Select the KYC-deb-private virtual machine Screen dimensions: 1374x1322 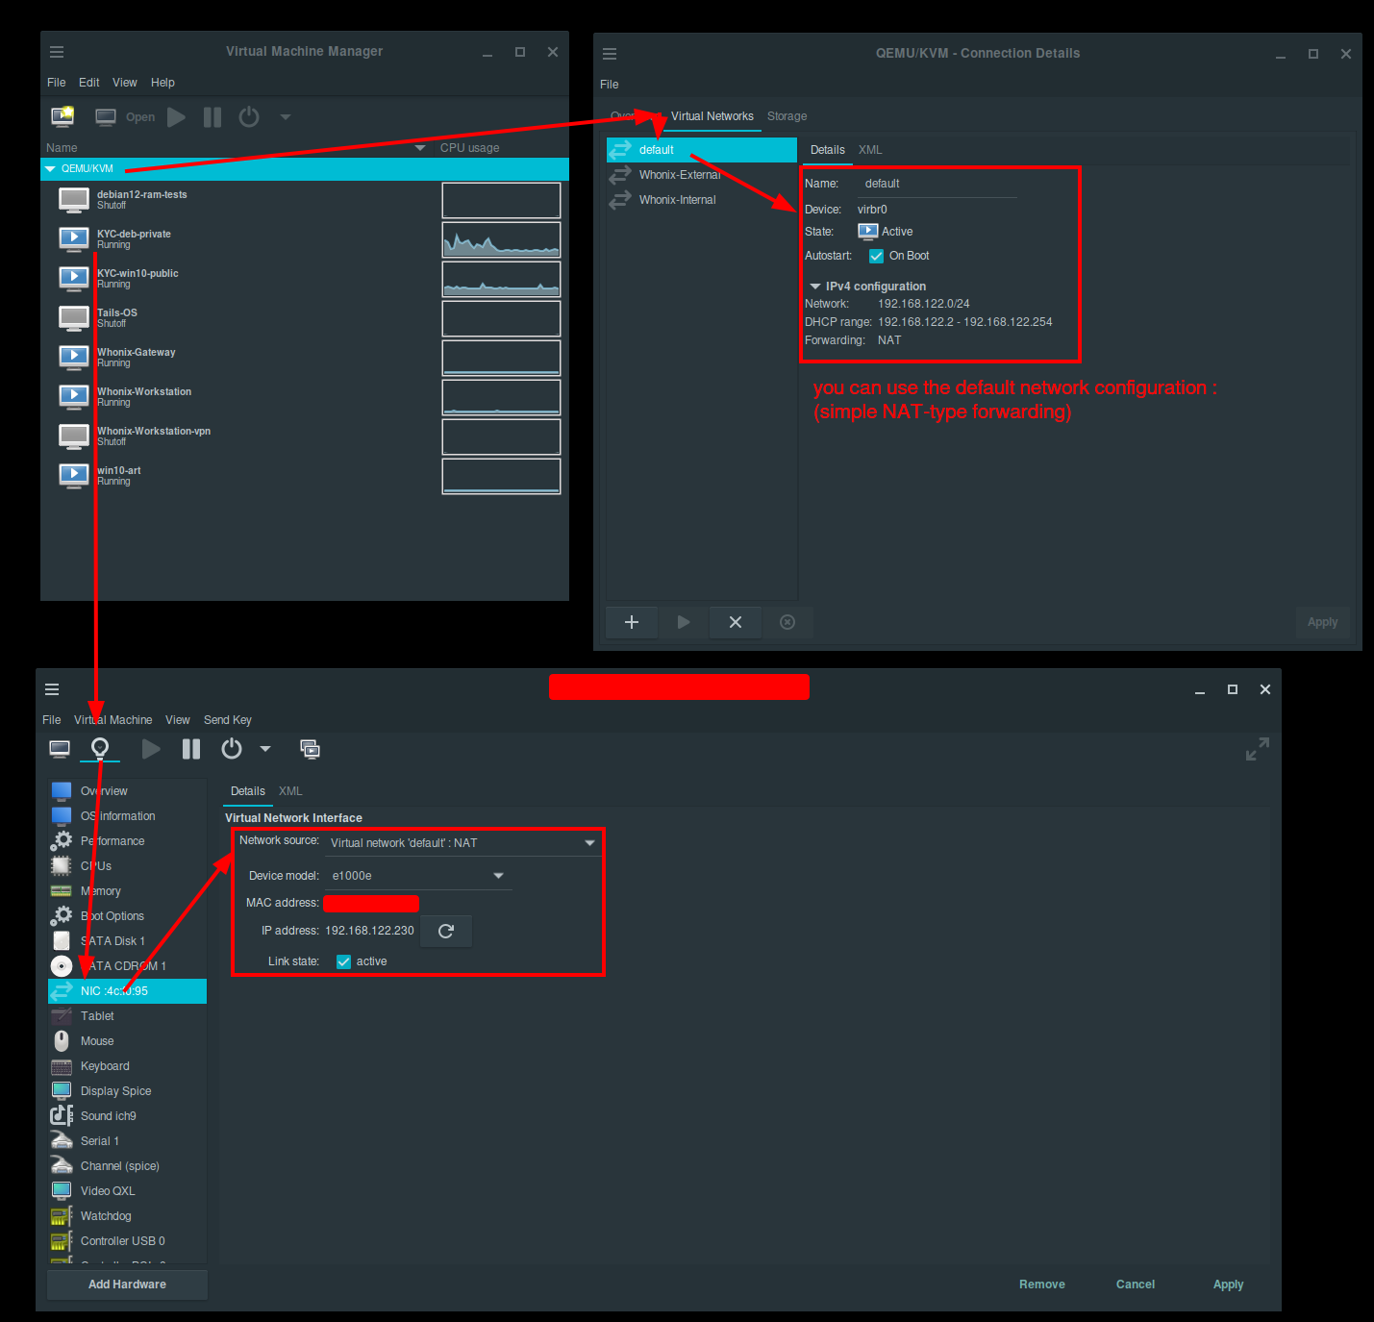click(x=305, y=239)
